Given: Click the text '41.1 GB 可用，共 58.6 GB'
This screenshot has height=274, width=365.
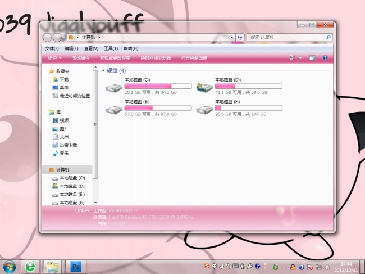Looking at the screenshot, I should tap(241, 92).
